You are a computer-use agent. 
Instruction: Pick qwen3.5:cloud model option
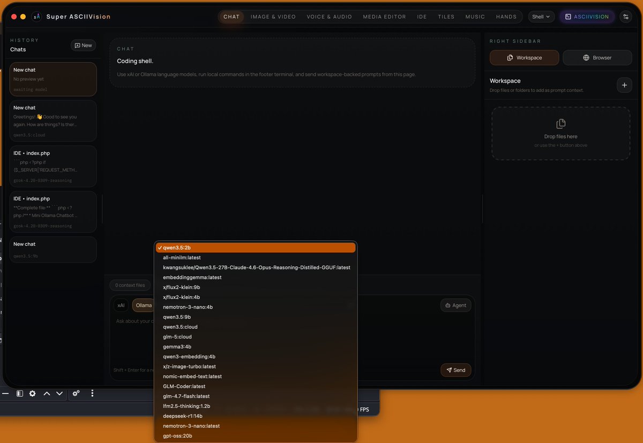256,327
